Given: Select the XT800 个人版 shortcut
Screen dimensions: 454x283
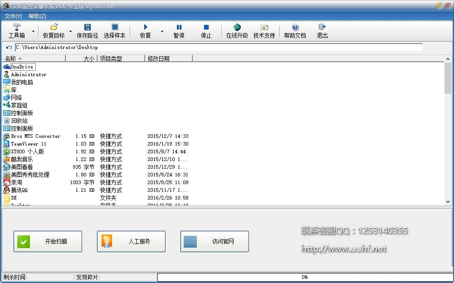Looking at the screenshot, I should click(x=27, y=151).
